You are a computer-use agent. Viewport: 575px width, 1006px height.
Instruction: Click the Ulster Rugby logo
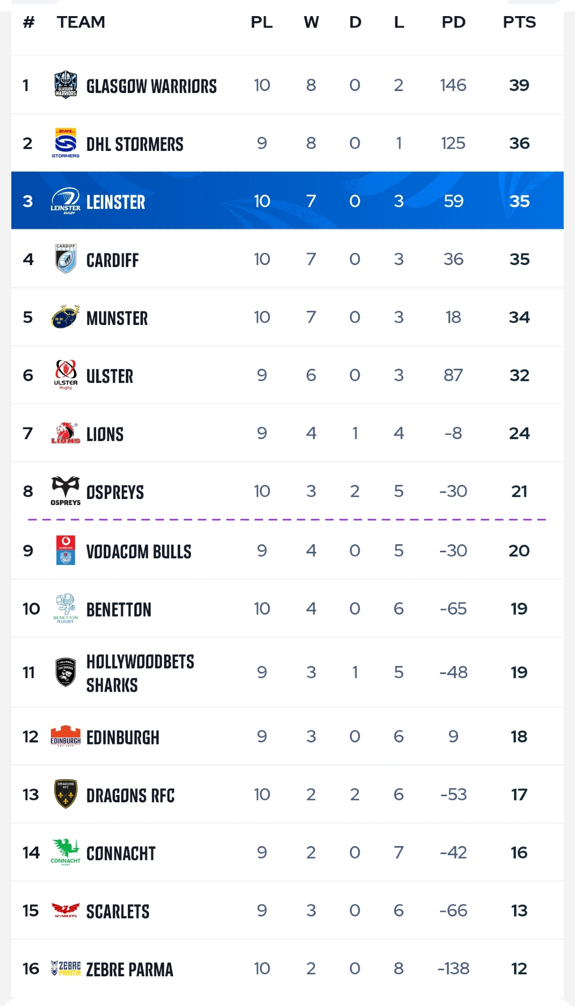coord(65,375)
